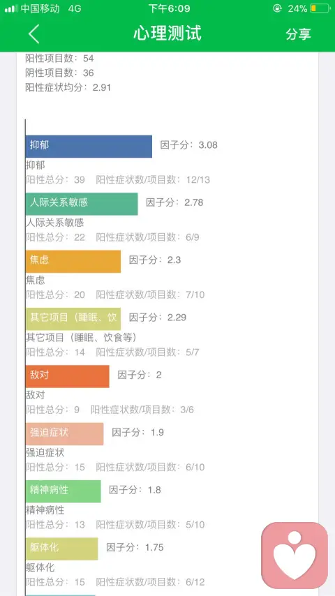This screenshot has height=596, width=335.
Task: Select the green 人际关系敏感 bar
Action: coord(82,204)
